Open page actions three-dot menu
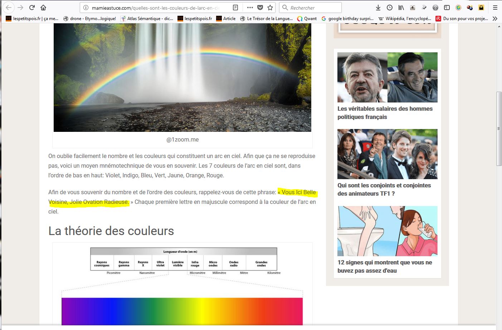The height and width of the screenshot is (330, 502). (x=250, y=8)
